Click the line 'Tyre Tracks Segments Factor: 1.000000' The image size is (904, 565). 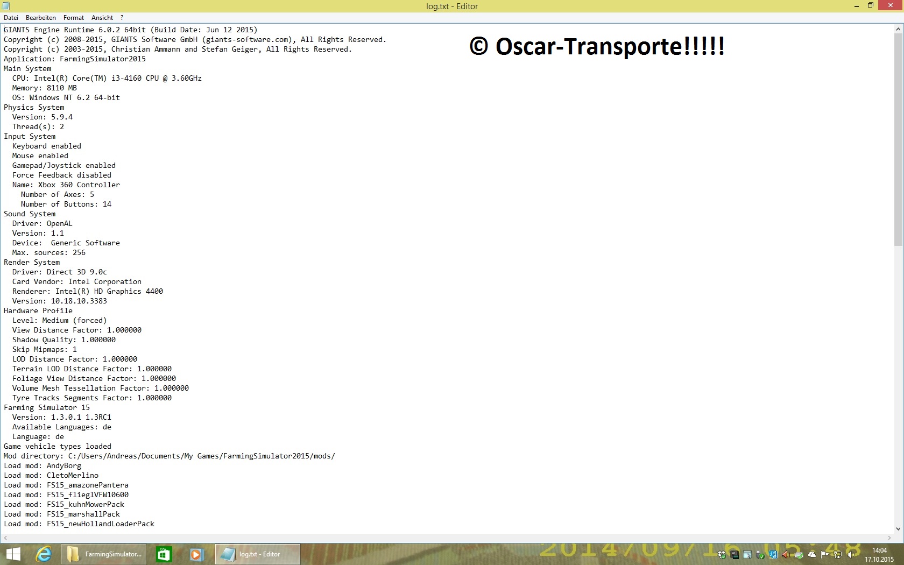click(92, 398)
